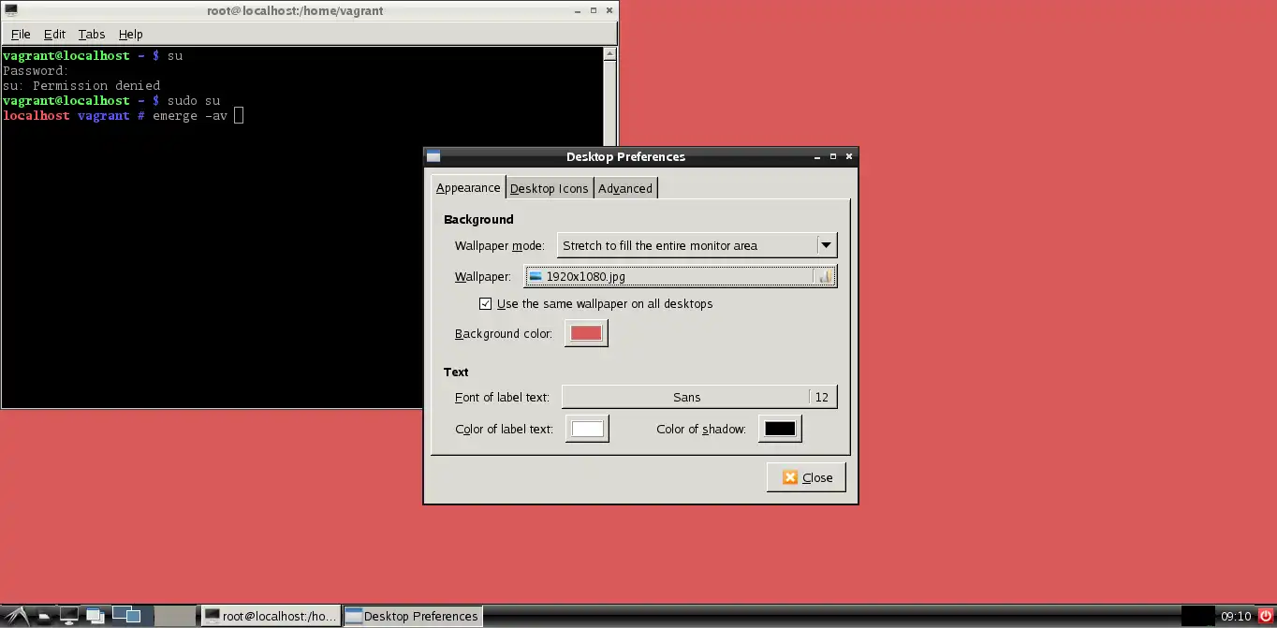Maximize the Desktop Preferences window
The height and width of the screenshot is (628, 1277).
coord(833,157)
